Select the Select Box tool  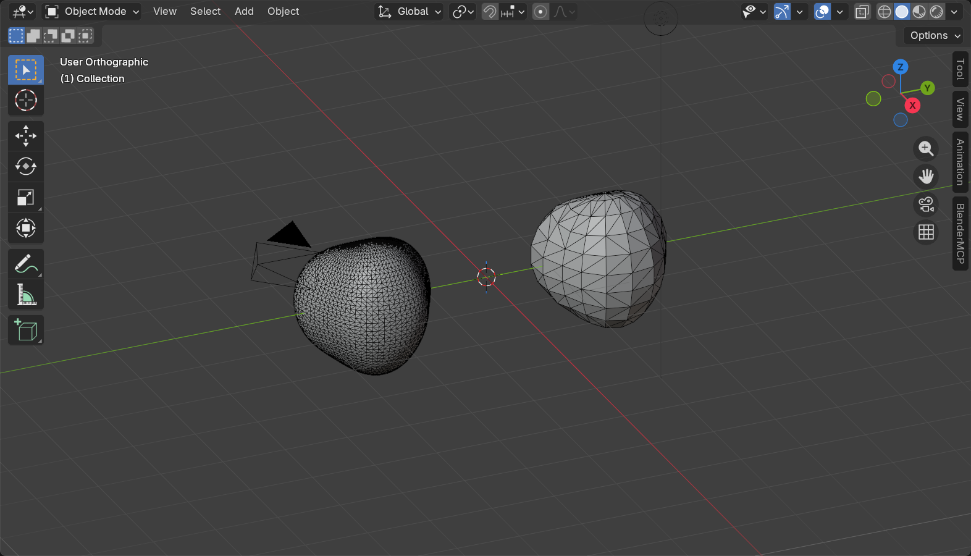click(x=26, y=70)
